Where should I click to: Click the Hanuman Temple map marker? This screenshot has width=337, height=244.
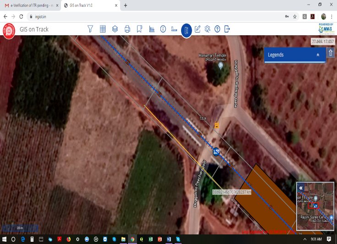tap(221, 66)
